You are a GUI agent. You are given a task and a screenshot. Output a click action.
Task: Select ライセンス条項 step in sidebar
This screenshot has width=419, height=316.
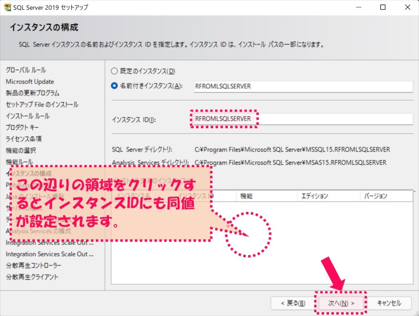24,139
